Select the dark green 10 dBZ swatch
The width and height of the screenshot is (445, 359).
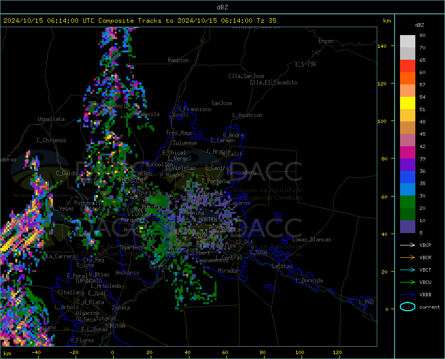pos(407,214)
